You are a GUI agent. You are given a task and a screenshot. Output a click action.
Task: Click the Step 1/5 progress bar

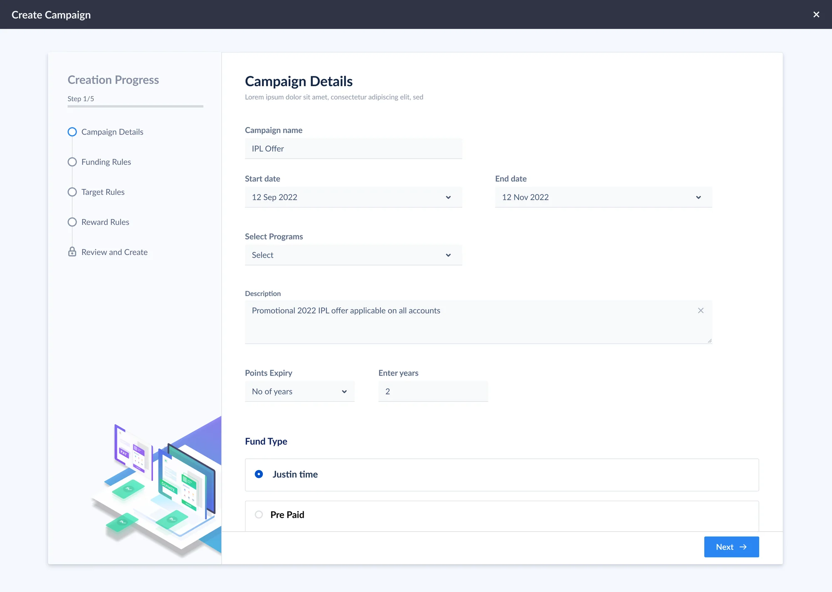[x=135, y=106]
